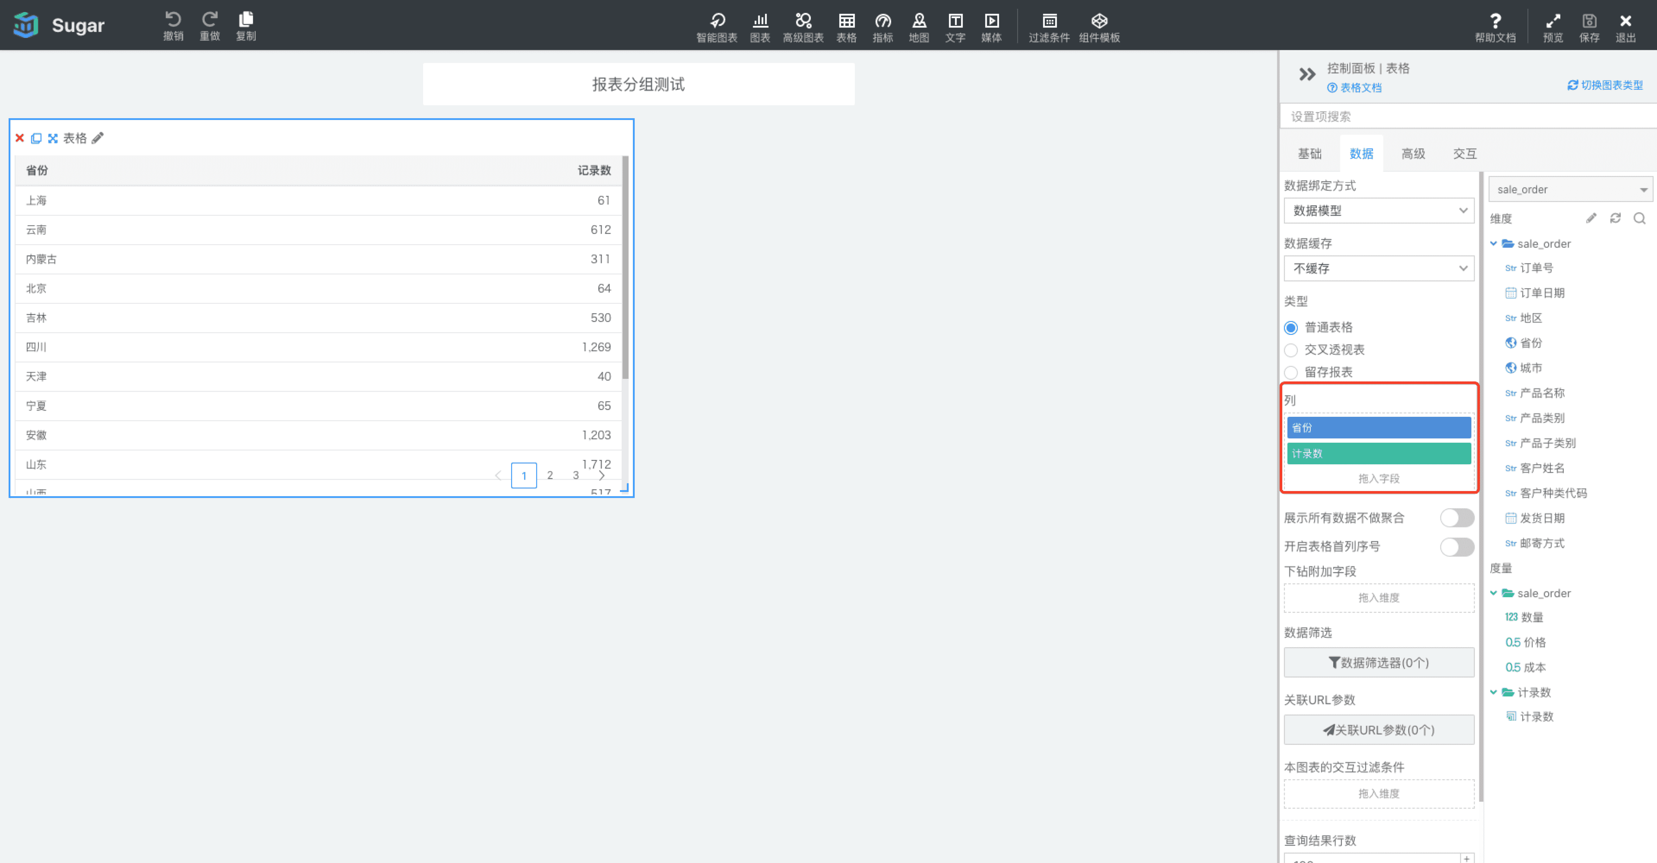The image size is (1657, 863).
Task: Open the 组件模板 component templates
Action: click(x=1099, y=28)
